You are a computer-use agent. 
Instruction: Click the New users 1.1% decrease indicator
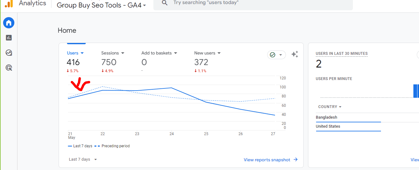(200, 71)
